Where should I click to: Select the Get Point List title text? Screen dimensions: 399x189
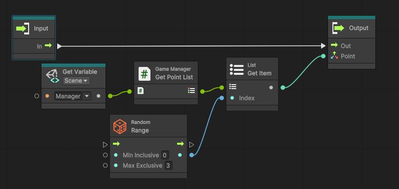coord(174,77)
